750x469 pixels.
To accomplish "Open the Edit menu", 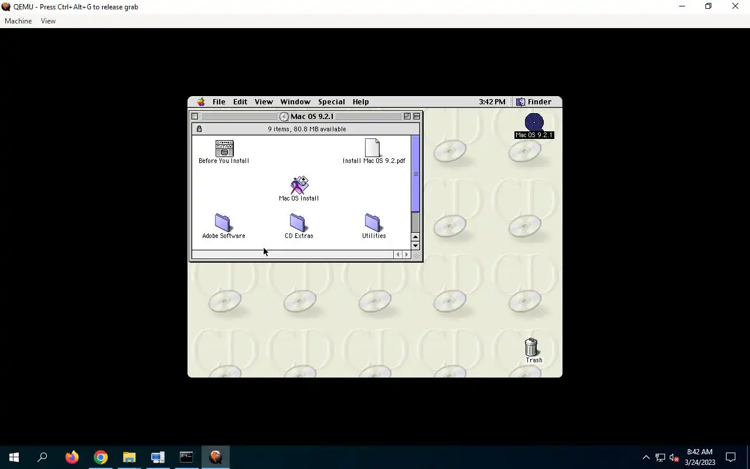I will [x=240, y=102].
